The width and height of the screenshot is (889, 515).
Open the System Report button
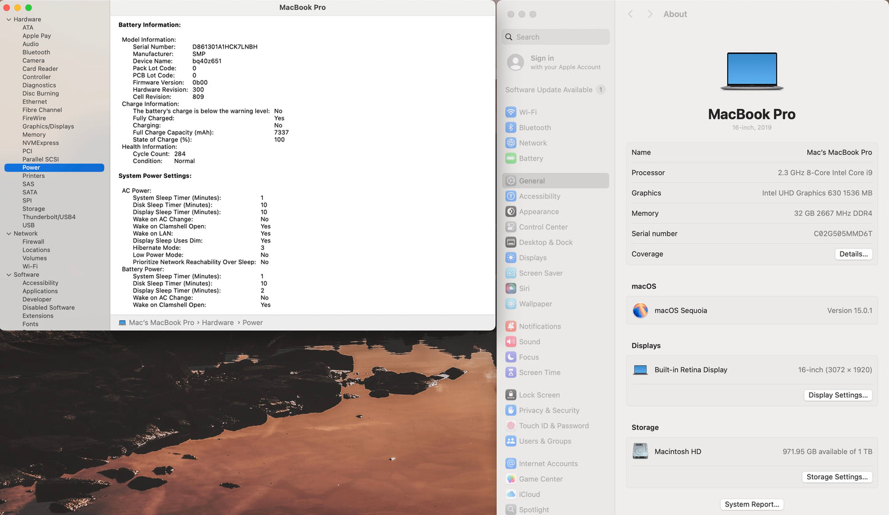point(752,505)
